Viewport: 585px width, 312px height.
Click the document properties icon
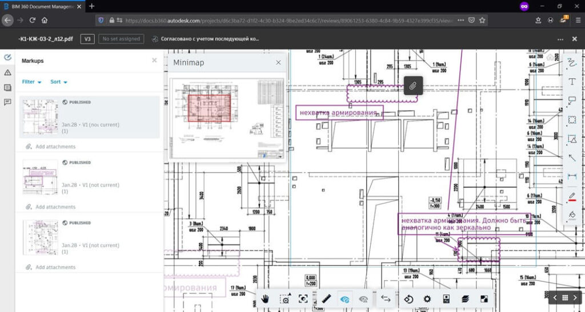[446, 299]
